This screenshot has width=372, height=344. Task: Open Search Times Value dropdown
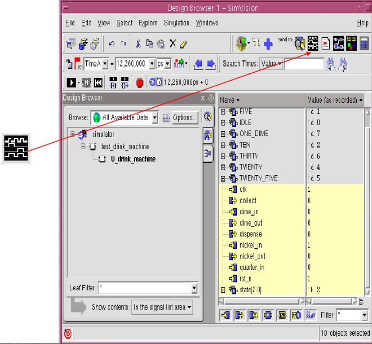coord(271,64)
